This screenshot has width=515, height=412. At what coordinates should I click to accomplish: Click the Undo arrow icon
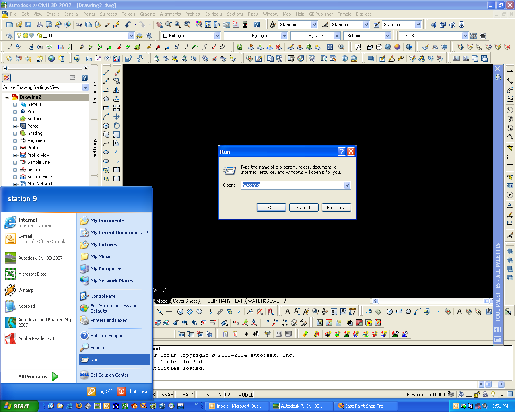[x=128, y=25]
